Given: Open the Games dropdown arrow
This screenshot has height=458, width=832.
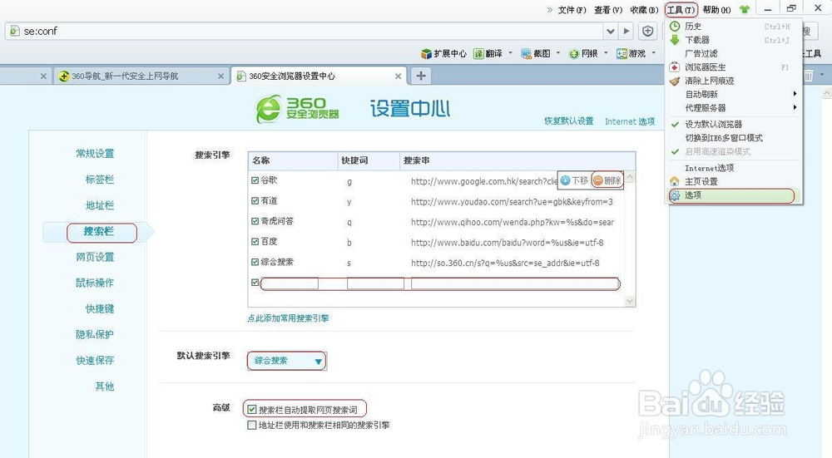Looking at the screenshot, I should [654, 53].
